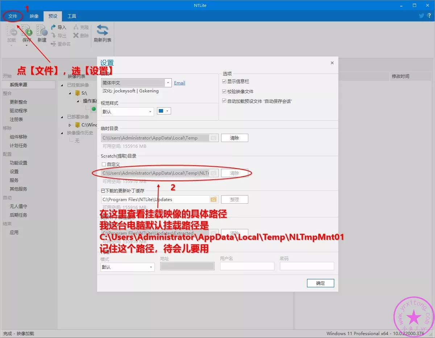Browse folder icon for 已下载的更新补丁缓存 path

214,199
